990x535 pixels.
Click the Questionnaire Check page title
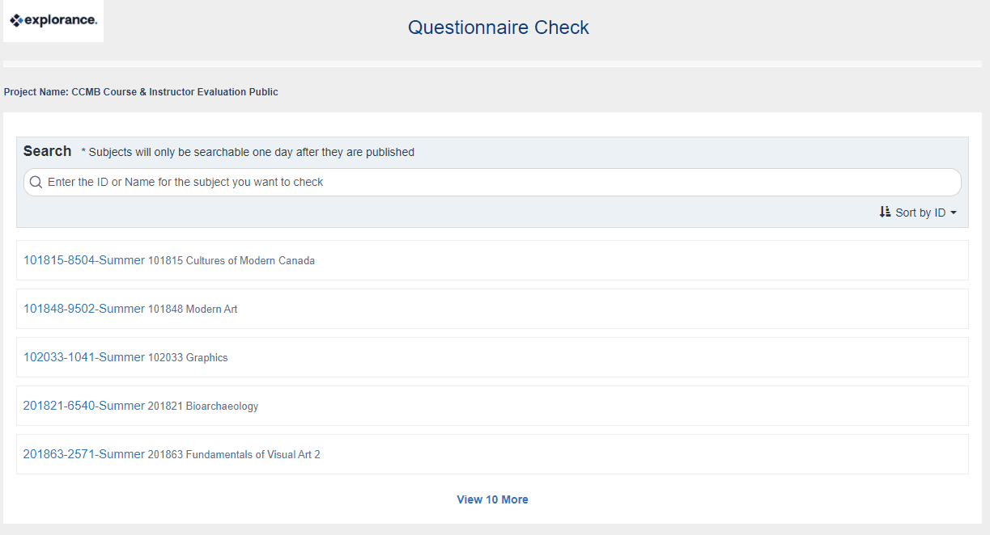pos(499,27)
